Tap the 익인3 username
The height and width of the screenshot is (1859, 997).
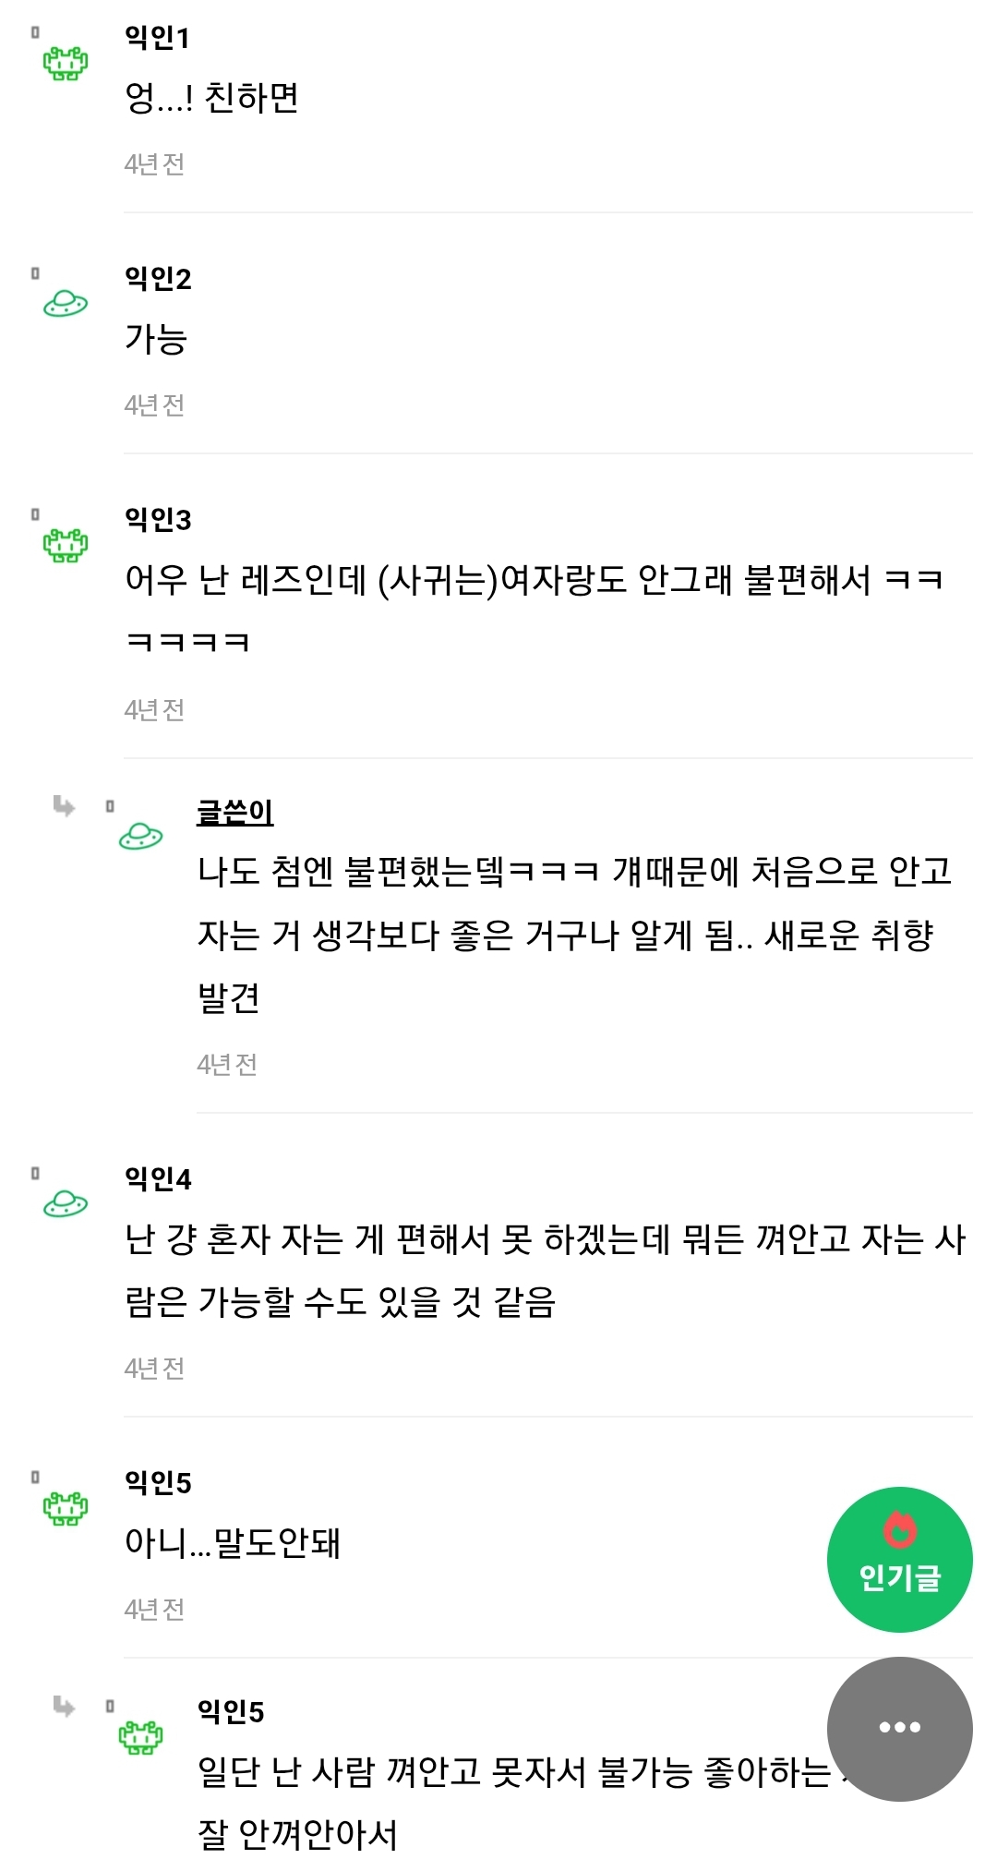(158, 519)
